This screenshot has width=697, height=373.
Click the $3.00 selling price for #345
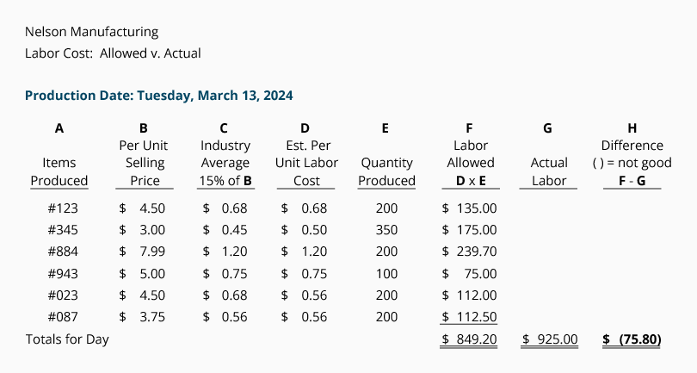coord(142,230)
